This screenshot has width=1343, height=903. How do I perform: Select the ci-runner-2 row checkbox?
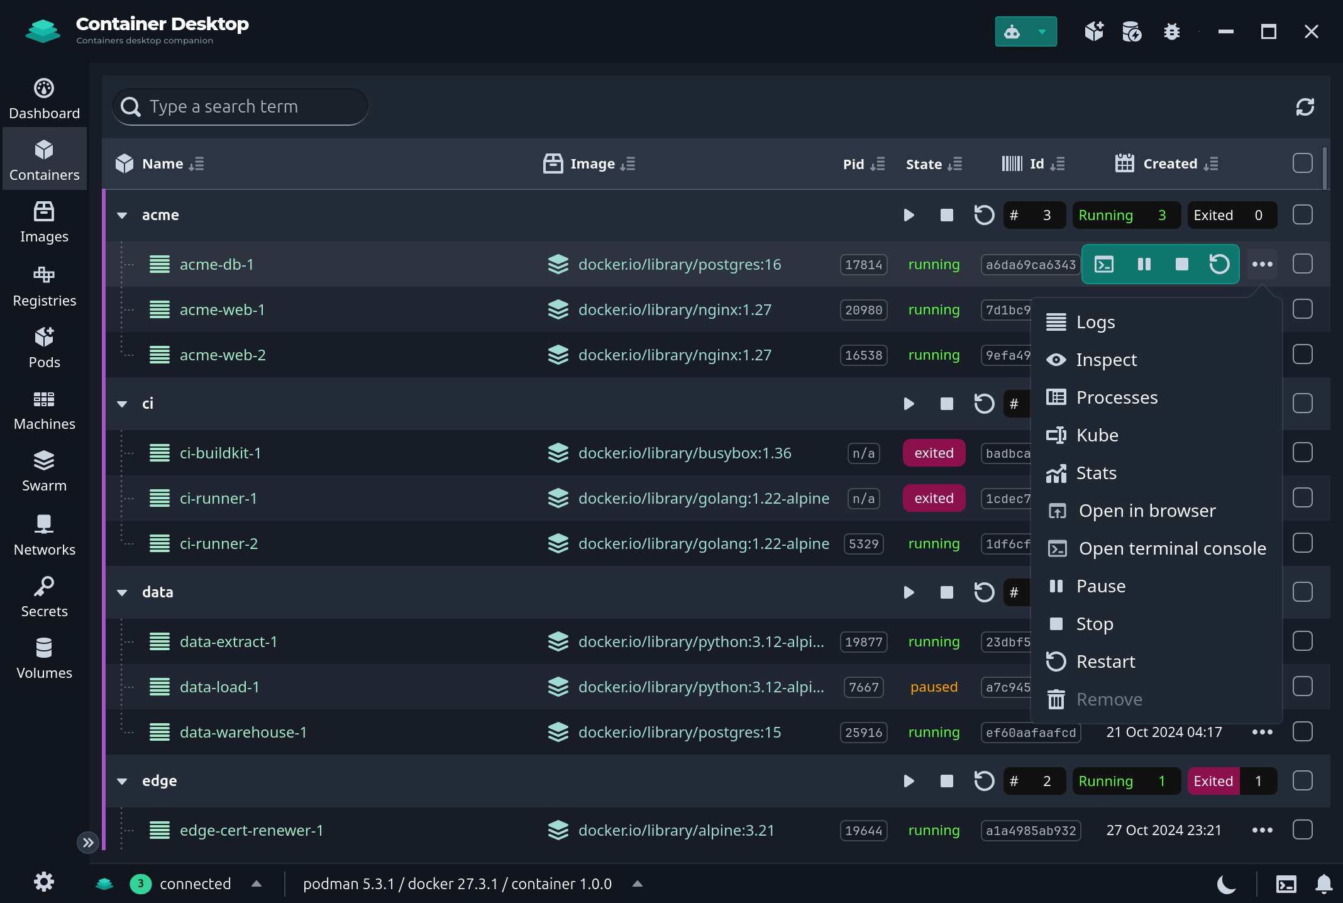[x=1303, y=543]
